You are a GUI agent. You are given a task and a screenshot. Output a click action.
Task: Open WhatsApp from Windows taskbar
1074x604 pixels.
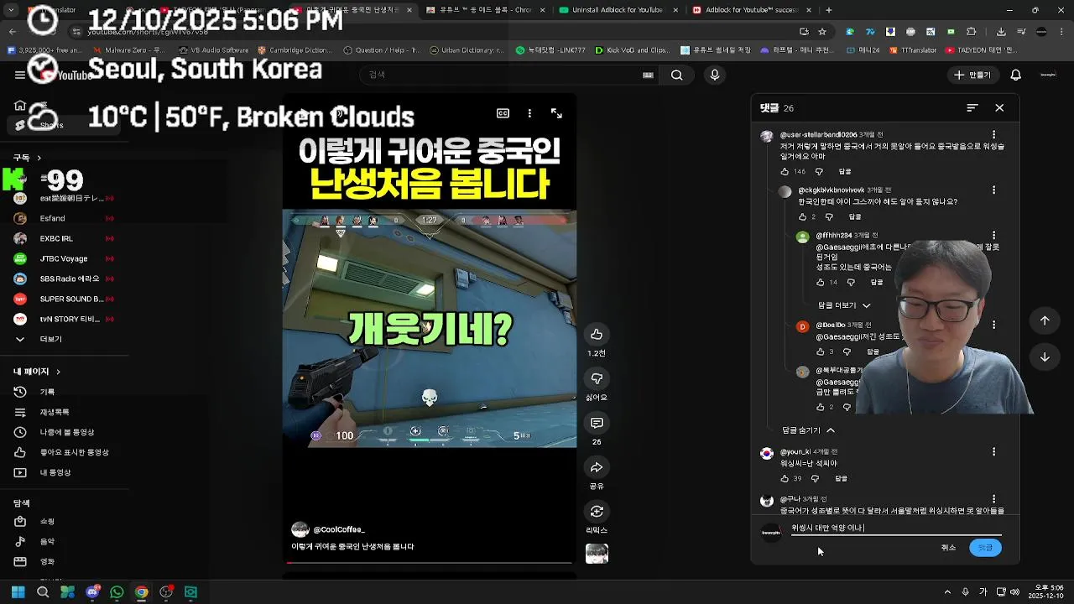(x=117, y=592)
